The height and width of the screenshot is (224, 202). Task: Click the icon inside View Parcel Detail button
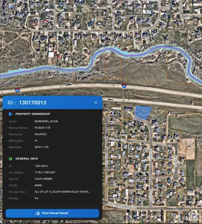(37, 213)
